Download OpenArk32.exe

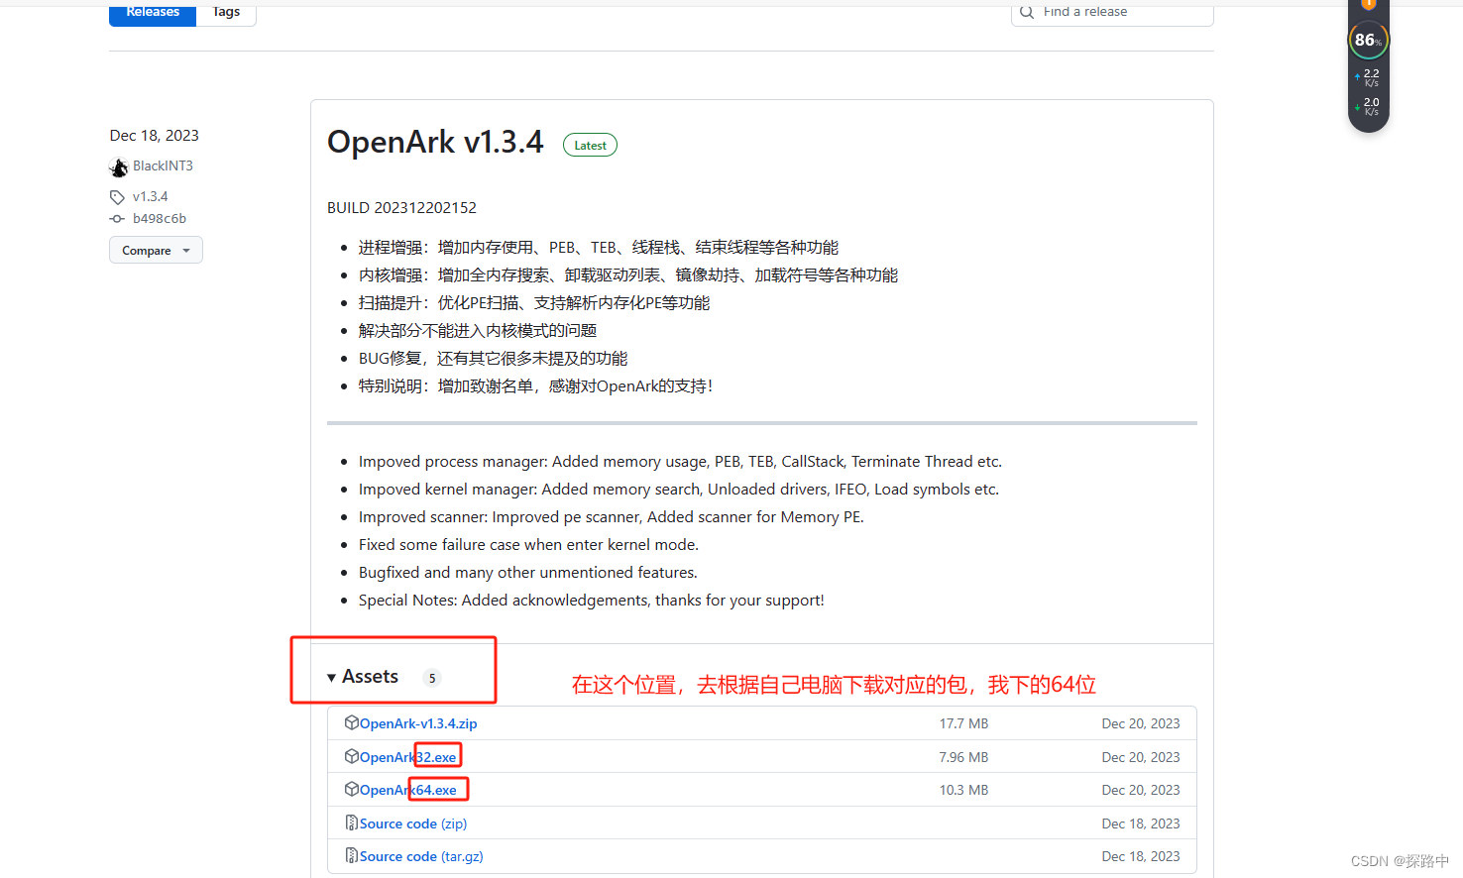click(x=407, y=757)
